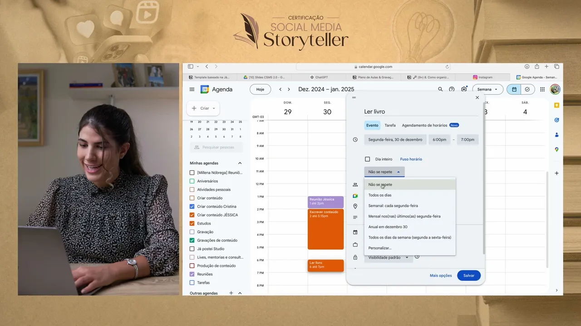Uncheck the Criar conteúdo JÉSSICA calendar
Screen dimensions: 581x326
[192, 215]
